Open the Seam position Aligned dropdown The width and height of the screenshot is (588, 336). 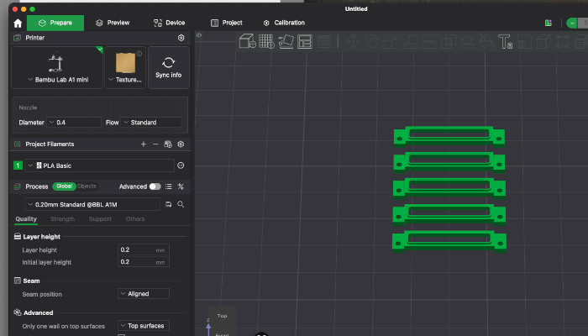[x=144, y=294]
